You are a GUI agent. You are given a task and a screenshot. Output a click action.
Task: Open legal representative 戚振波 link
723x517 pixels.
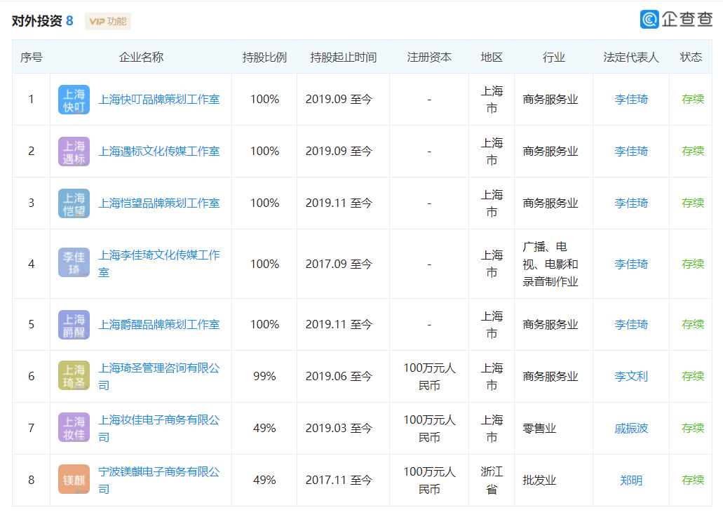pos(630,428)
